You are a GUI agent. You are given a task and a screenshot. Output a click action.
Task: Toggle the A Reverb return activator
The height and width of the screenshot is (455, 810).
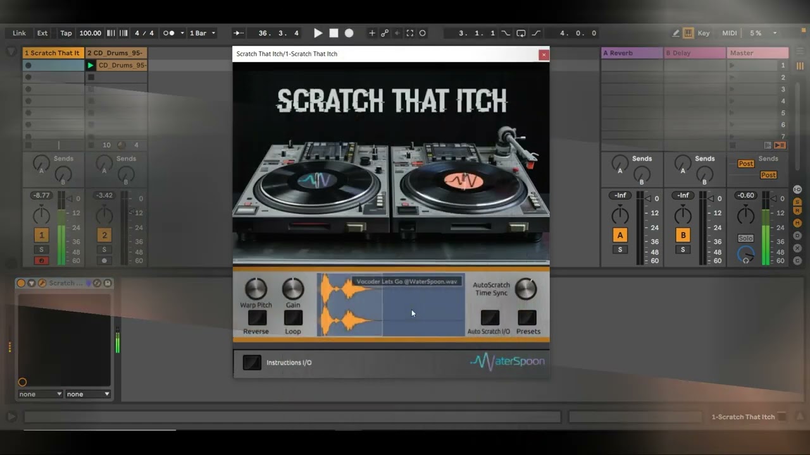620,235
